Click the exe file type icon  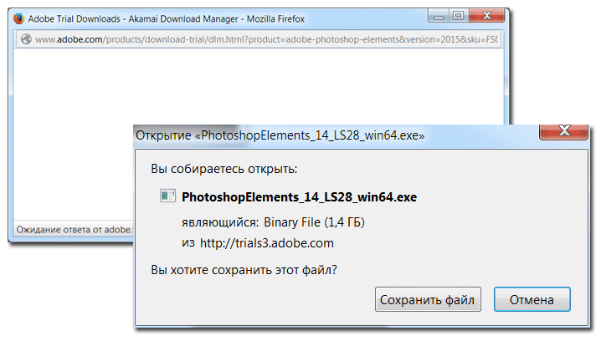167,196
